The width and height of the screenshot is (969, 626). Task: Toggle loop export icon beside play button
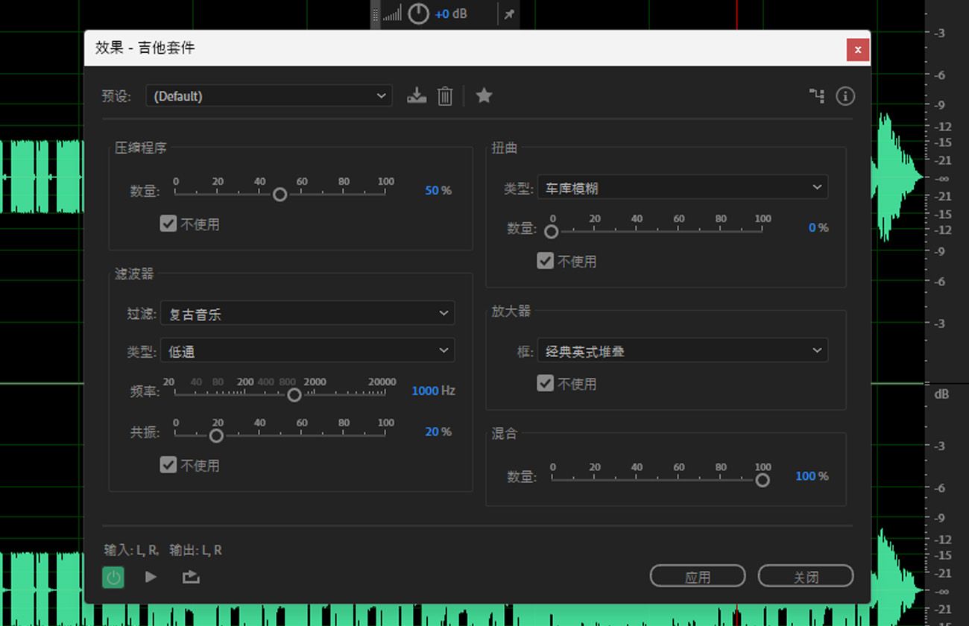[191, 577]
